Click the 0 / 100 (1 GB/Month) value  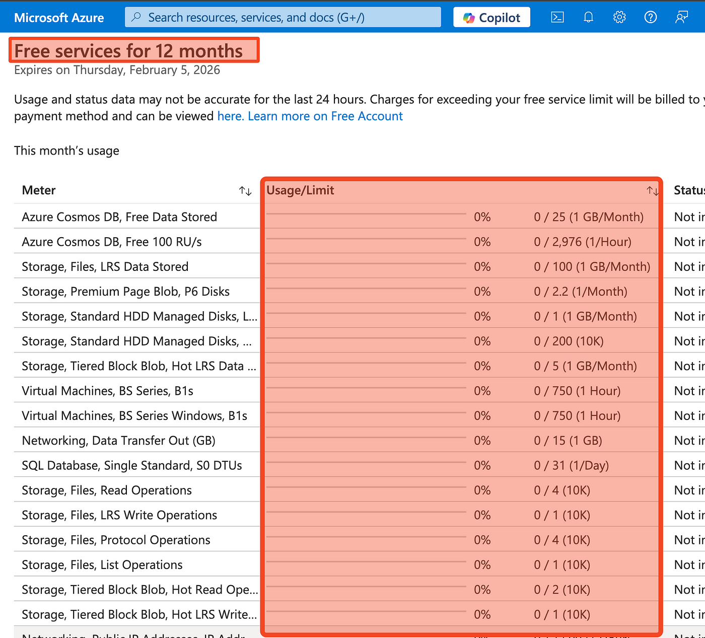point(592,266)
